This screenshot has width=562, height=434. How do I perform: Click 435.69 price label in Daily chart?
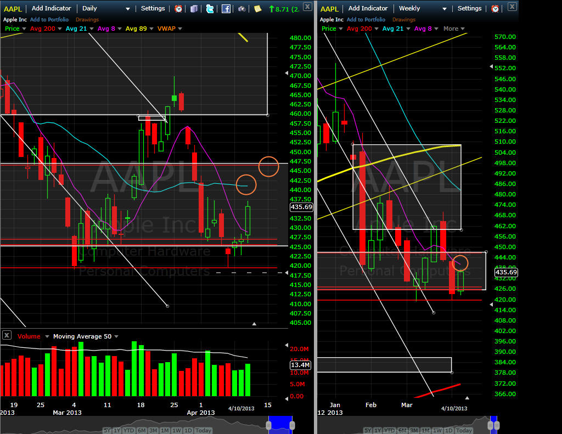pos(301,207)
